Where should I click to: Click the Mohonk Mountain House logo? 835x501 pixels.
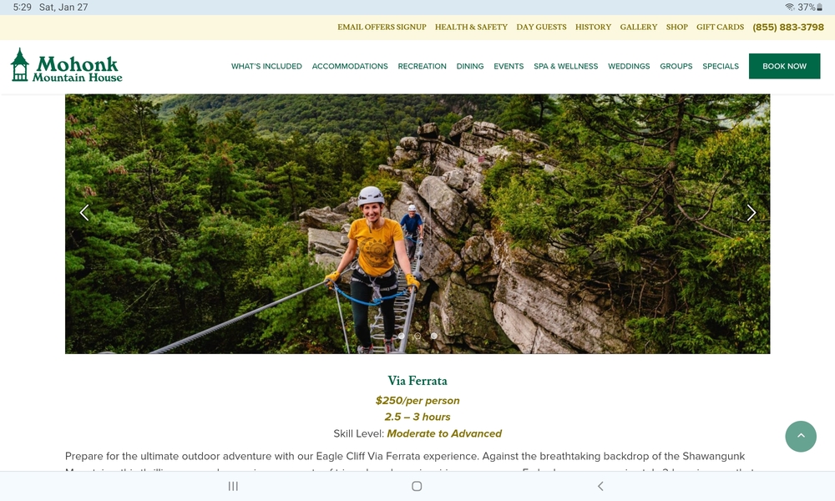click(67, 65)
